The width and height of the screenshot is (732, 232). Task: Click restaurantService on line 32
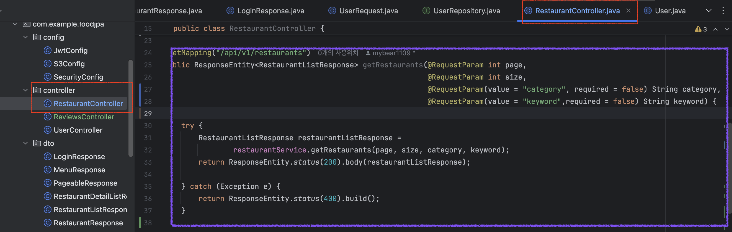[269, 150]
